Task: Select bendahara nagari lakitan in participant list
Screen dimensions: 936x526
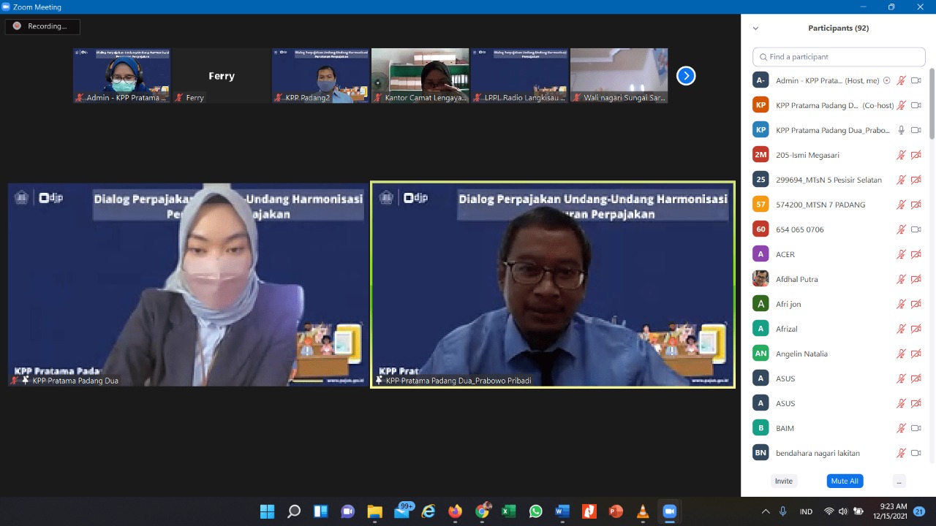Action: [x=818, y=453]
